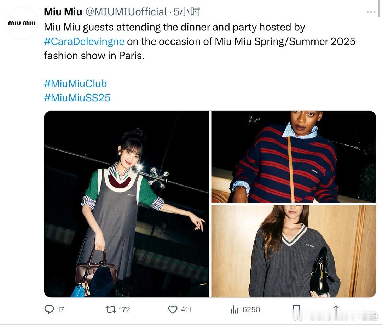
Task: View post analytics via views icon
Action: coord(234,309)
